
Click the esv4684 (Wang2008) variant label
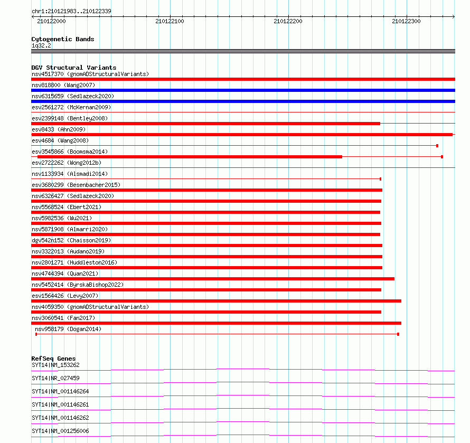click(x=60, y=140)
